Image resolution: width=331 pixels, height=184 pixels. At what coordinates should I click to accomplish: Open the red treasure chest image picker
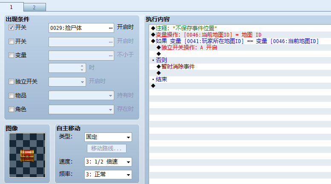coord(27,155)
